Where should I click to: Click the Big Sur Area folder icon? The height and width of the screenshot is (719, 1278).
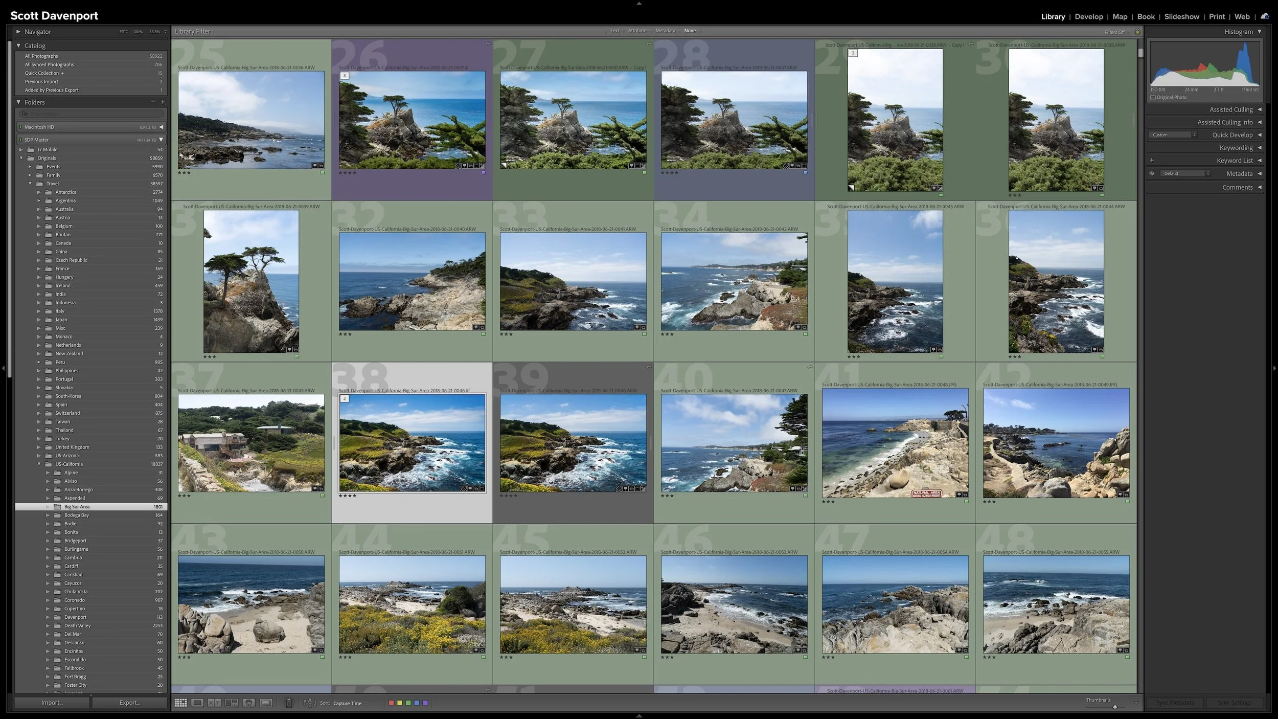(57, 507)
